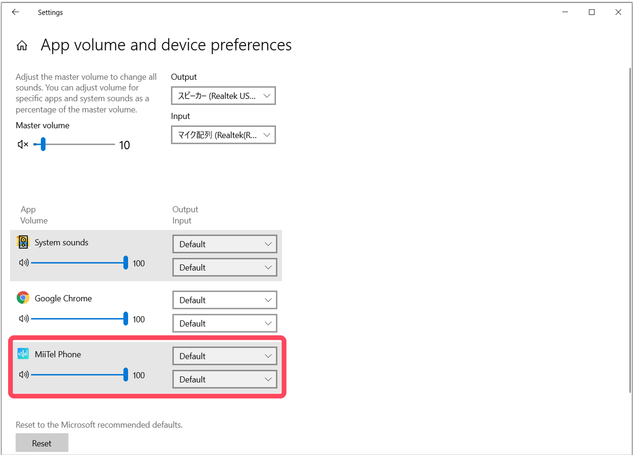Click the page title 'App volume and device preferences'

166,45
